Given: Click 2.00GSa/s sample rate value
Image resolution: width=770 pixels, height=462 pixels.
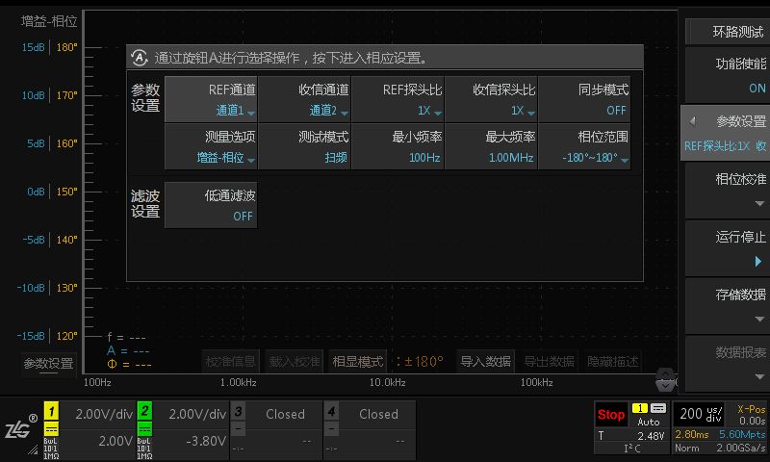Looking at the screenshot, I should pyautogui.click(x=740, y=448).
